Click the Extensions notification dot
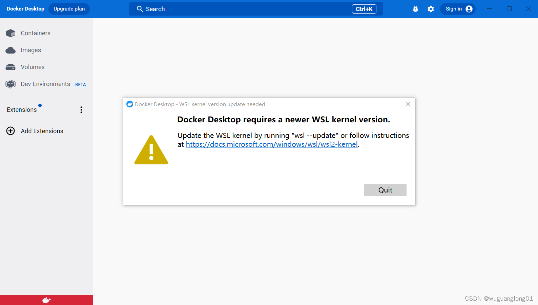The width and height of the screenshot is (538, 305). (40, 105)
